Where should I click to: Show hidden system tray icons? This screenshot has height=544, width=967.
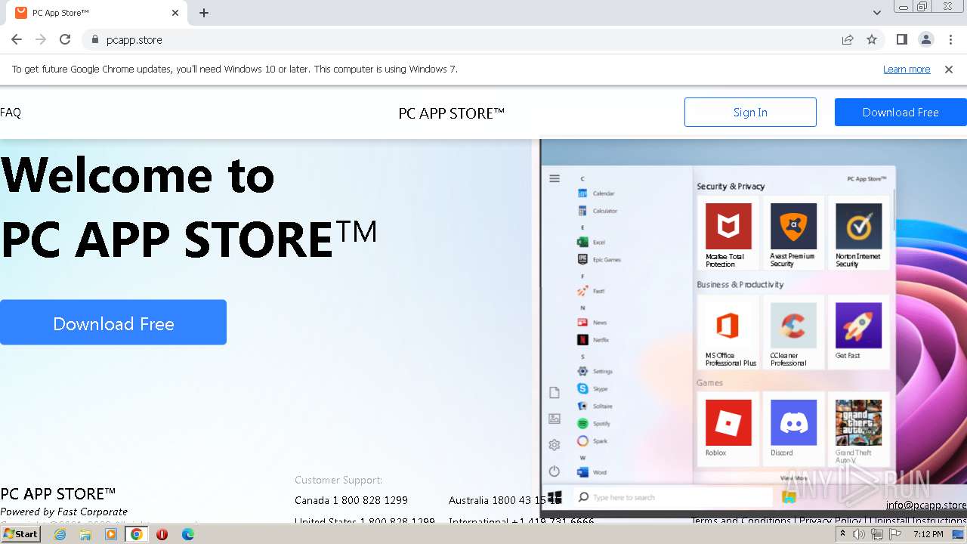point(842,534)
